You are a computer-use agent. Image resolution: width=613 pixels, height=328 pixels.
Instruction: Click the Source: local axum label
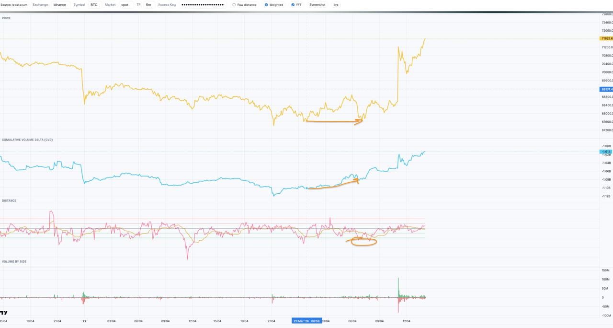[x=14, y=5]
